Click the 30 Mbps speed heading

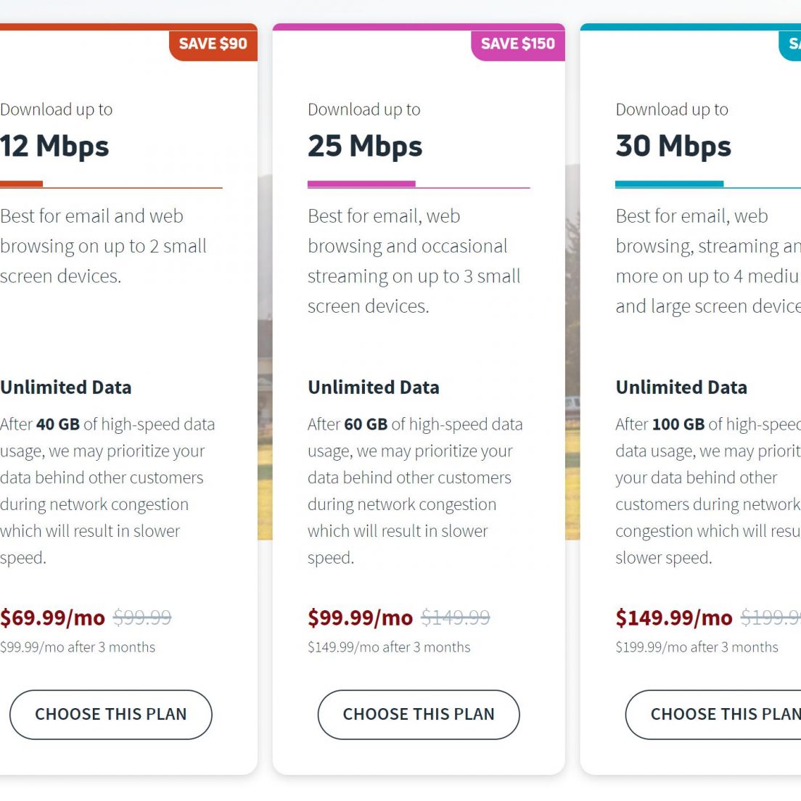(673, 146)
